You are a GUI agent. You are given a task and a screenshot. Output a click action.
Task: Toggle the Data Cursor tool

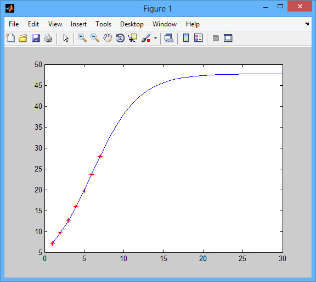[x=133, y=38]
